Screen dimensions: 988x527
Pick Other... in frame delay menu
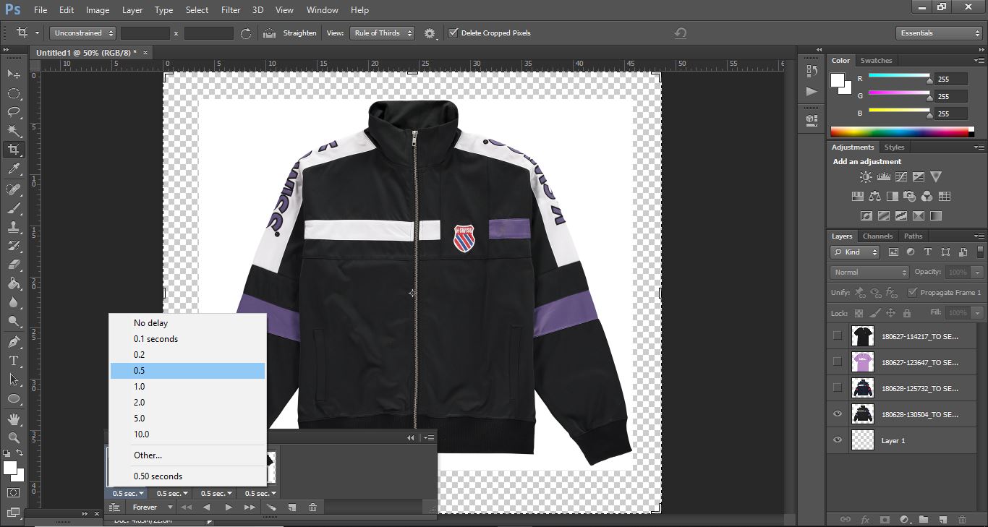click(x=187, y=455)
